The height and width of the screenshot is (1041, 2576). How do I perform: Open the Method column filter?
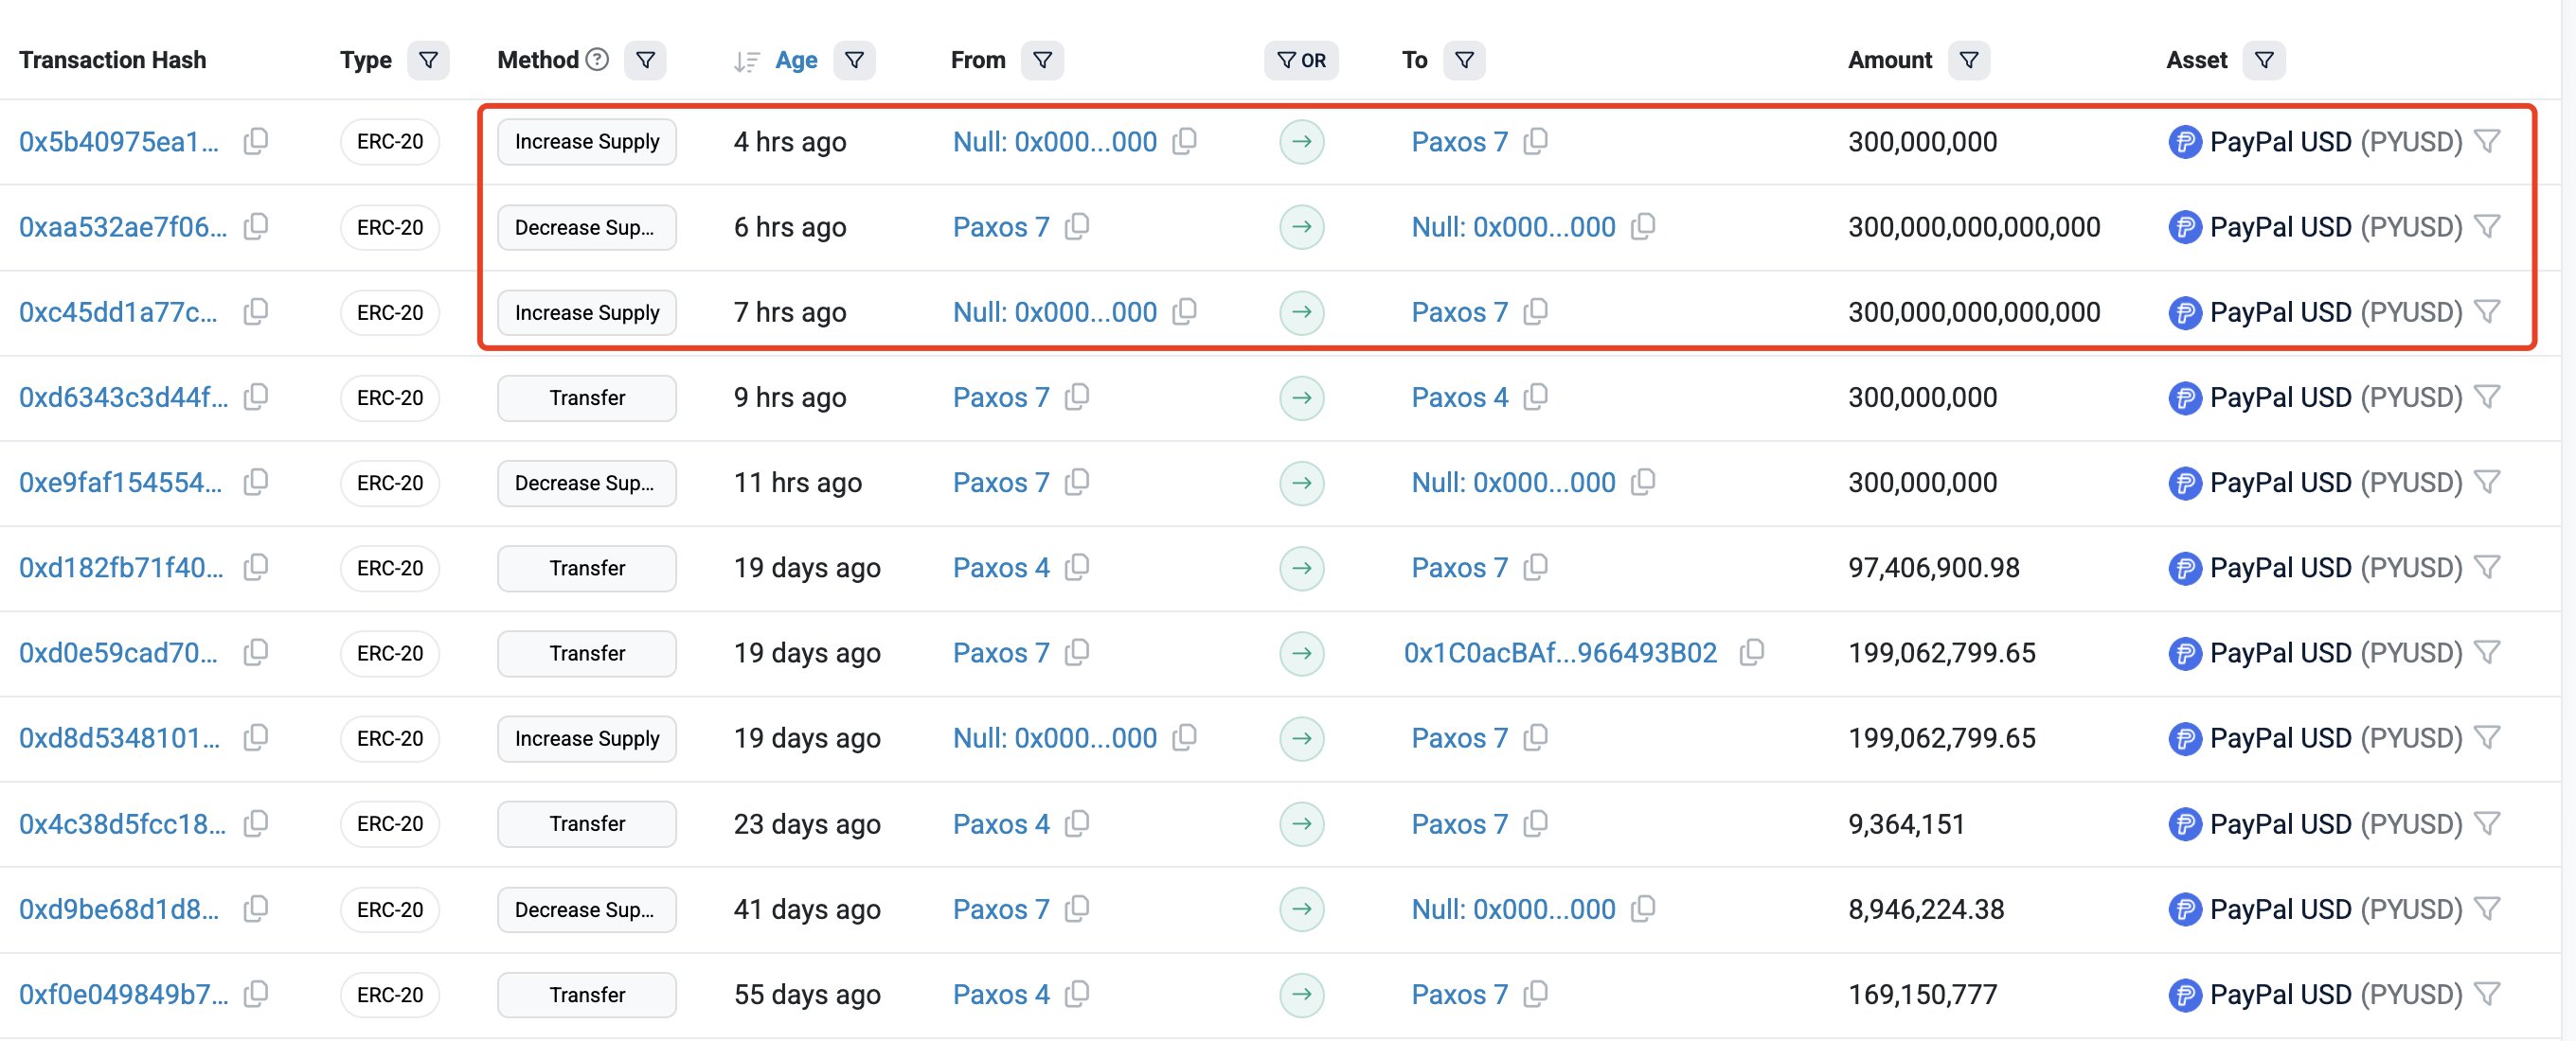[x=645, y=61]
